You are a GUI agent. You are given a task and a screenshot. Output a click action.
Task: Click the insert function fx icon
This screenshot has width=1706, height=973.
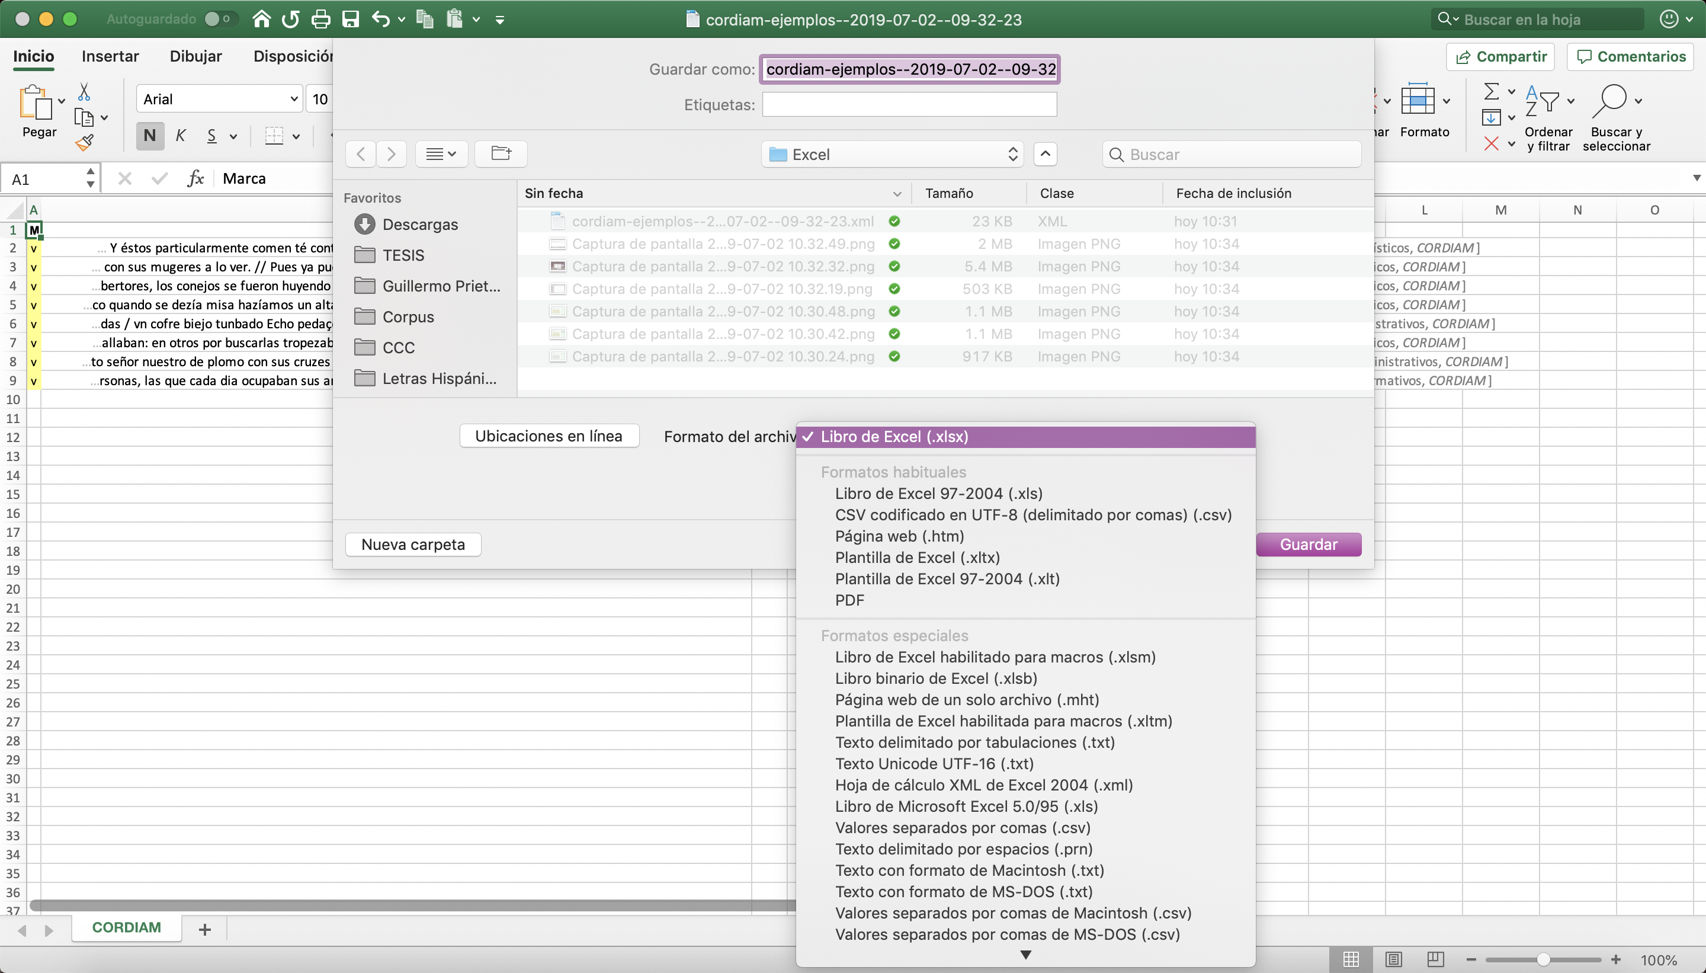pos(195,178)
